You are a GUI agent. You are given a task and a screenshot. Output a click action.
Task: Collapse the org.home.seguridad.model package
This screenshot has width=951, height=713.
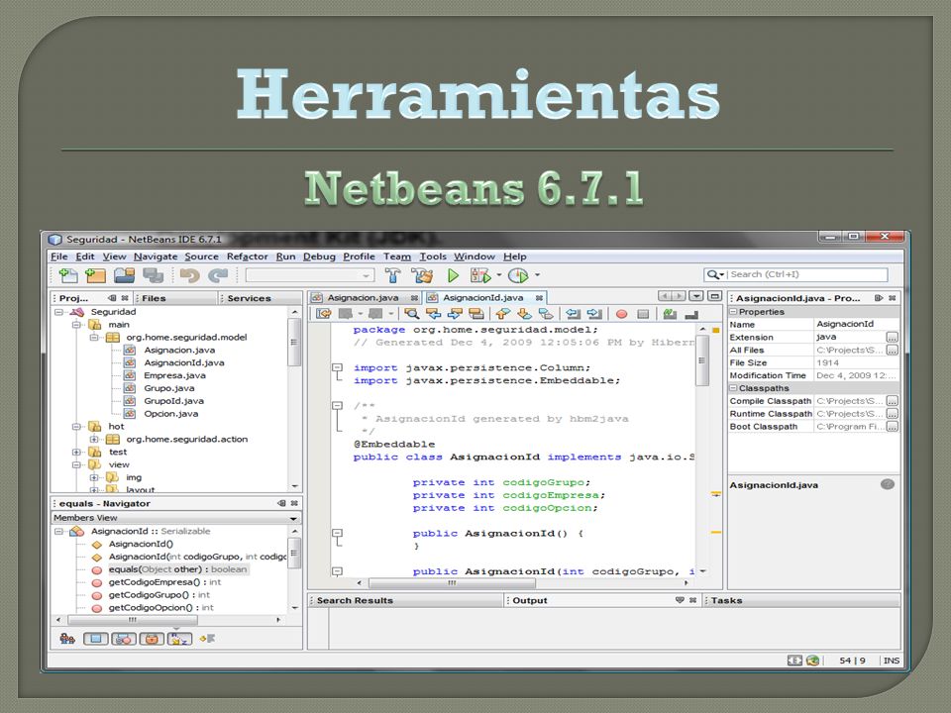click(x=94, y=337)
